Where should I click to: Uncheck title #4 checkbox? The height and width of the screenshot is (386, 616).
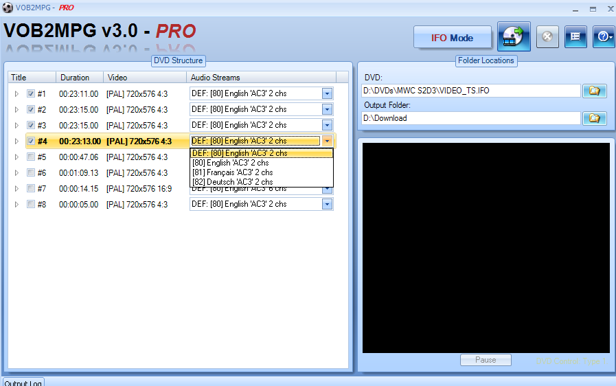click(31, 141)
